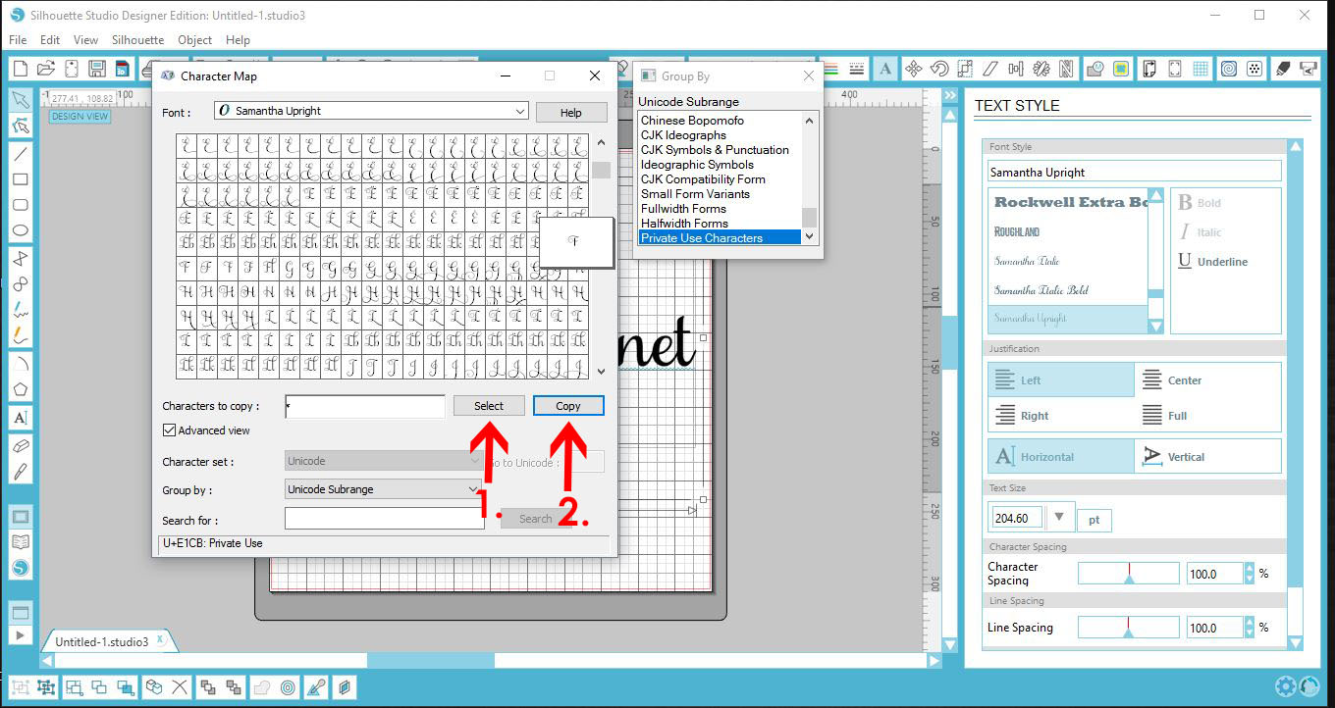Set justification to Center
1335x708 pixels.
coord(1207,380)
